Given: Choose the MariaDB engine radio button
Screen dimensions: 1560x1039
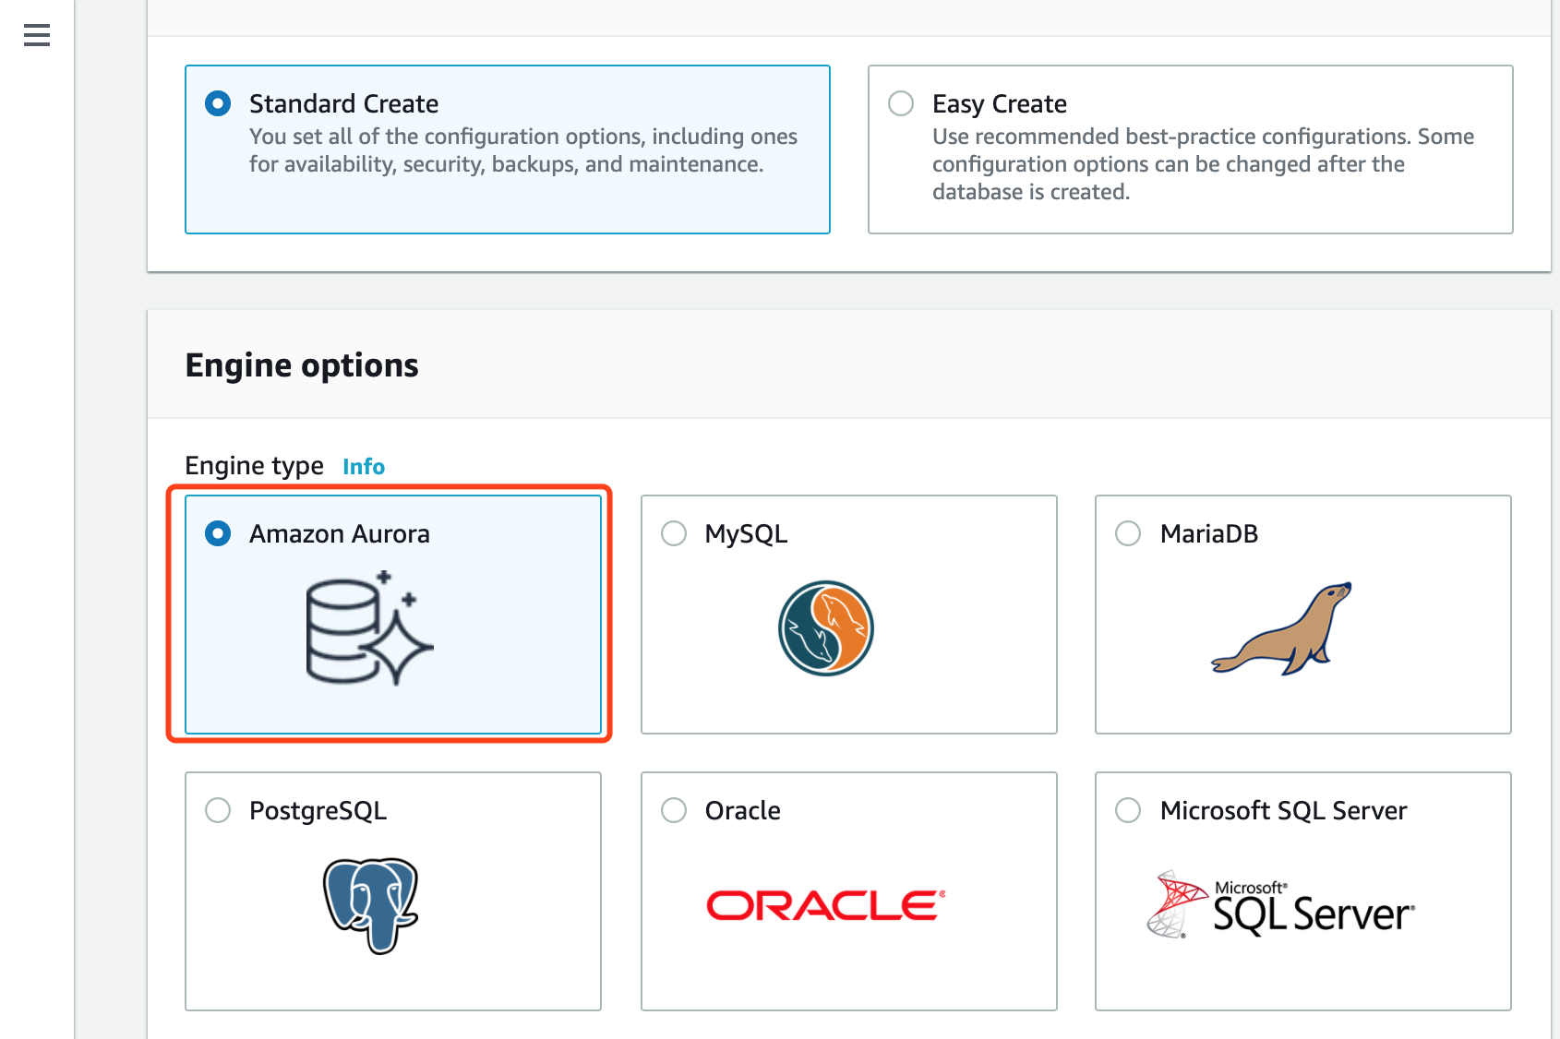Looking at the screenshot, I should coord(1128,533).
